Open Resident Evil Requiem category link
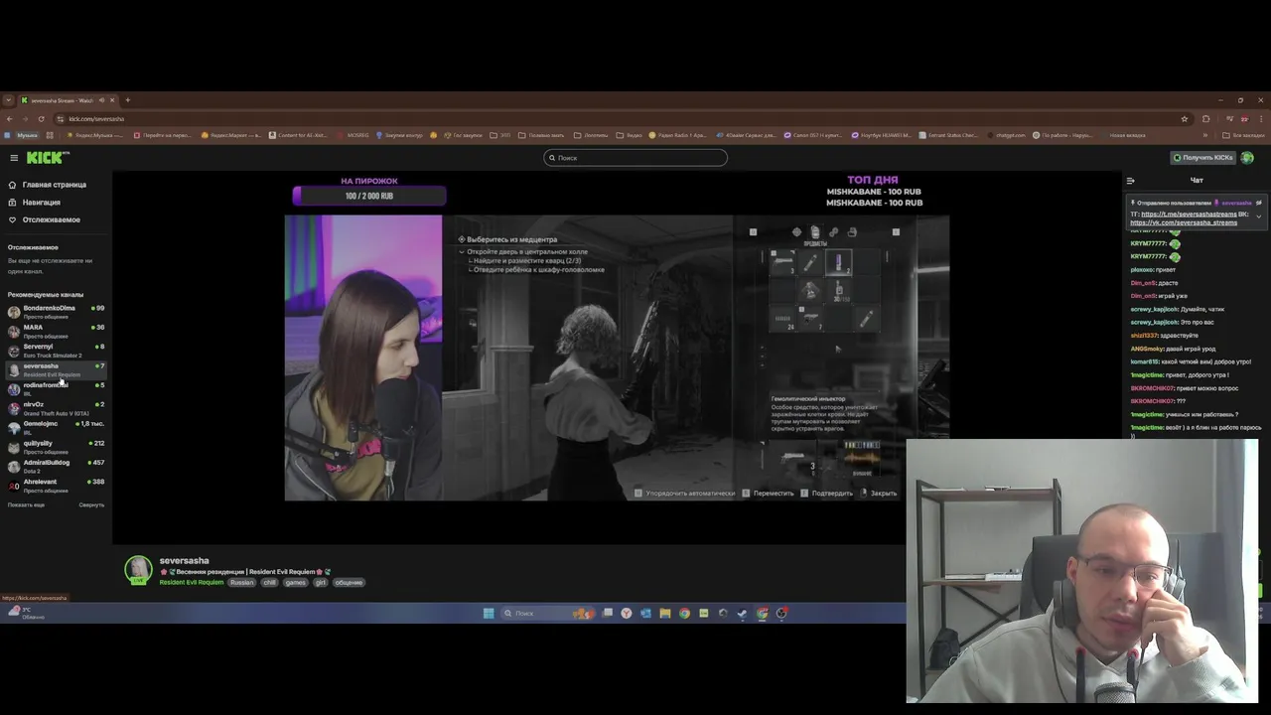This screenshot has width=1271, height=715. [192, 583]
